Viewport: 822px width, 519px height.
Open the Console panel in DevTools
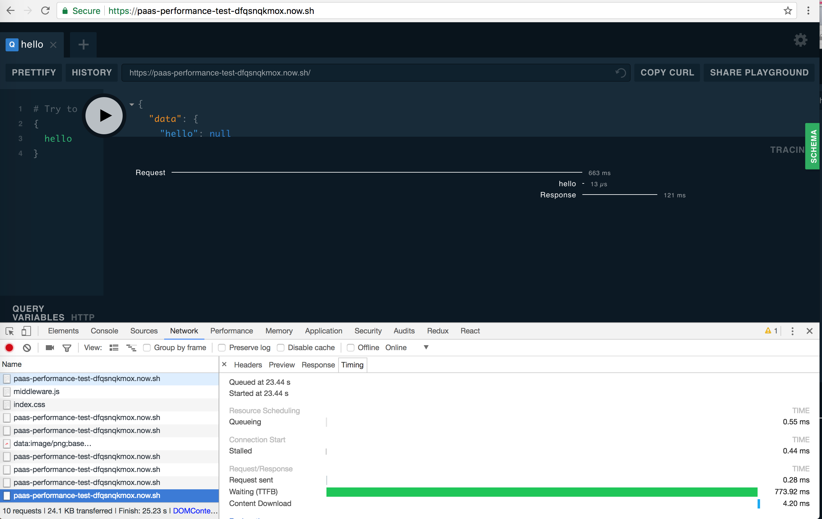[104, 331]
